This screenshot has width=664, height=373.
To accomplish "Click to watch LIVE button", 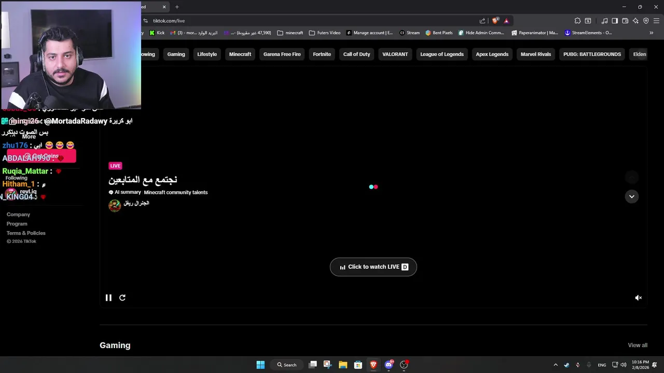I will [374, 267].
